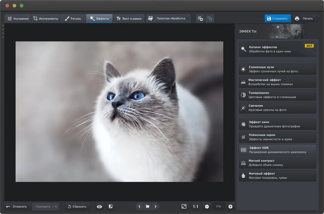Open the Текст и рамки tab
Screen dimensions: 324x214
(129, 19)
